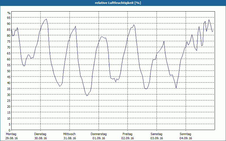Click the date 29.08.16

12,138
